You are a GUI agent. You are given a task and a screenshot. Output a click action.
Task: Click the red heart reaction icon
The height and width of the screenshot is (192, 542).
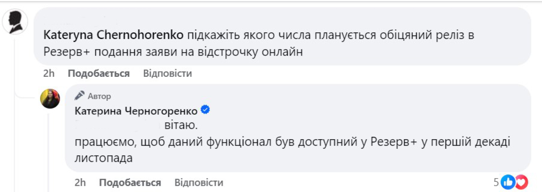click(x=521, y=182)
